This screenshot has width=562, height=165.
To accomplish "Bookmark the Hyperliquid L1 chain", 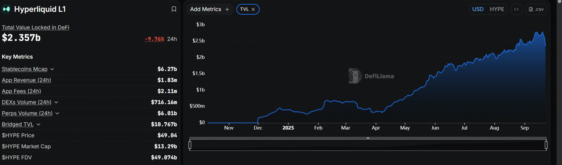I will point(174,9).
